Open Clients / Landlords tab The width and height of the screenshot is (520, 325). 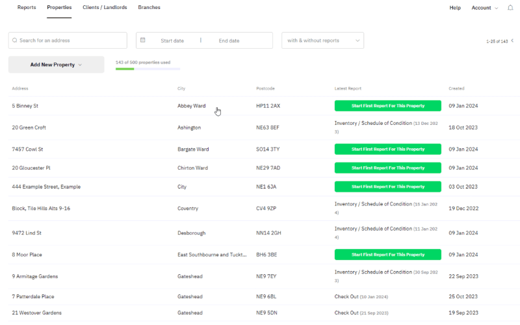coord(105,7)
